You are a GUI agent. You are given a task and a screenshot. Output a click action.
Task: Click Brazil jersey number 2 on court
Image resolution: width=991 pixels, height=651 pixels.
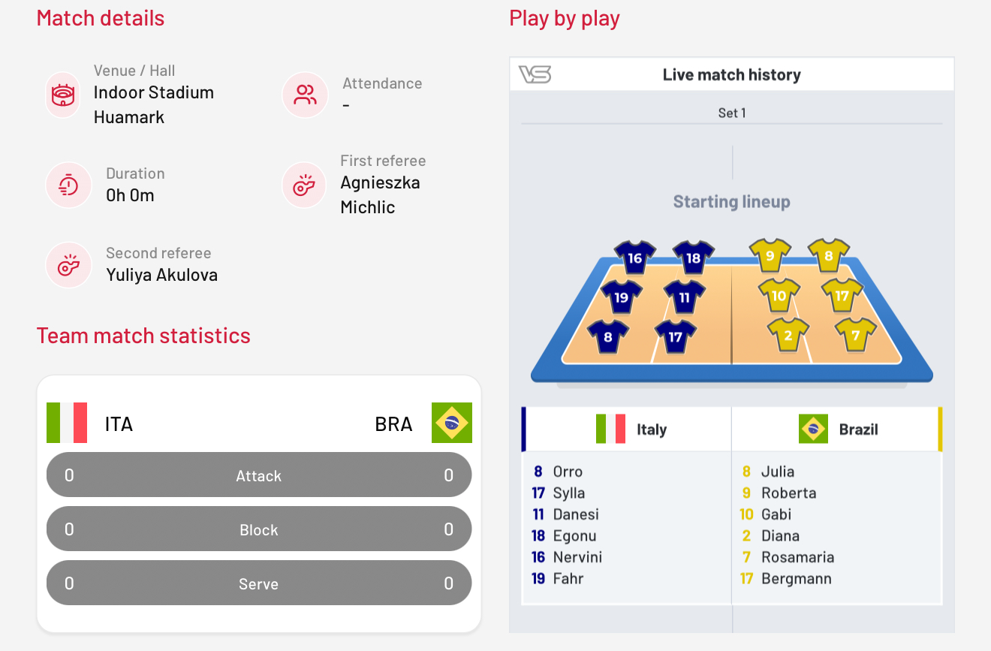coord(788,334)
